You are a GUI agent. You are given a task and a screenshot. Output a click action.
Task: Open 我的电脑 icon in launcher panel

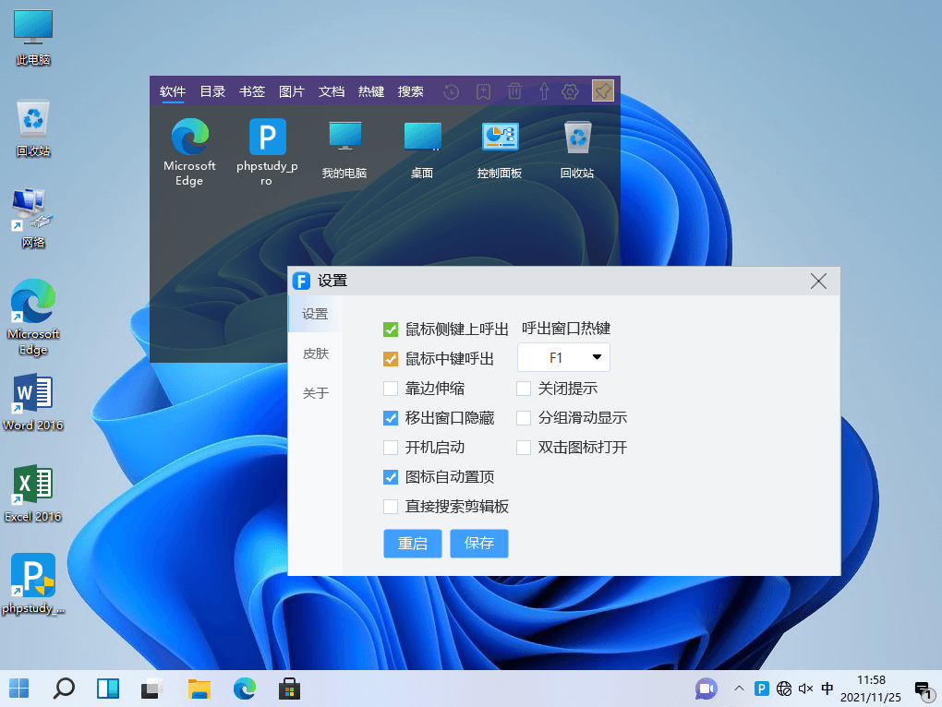(344, 150)
